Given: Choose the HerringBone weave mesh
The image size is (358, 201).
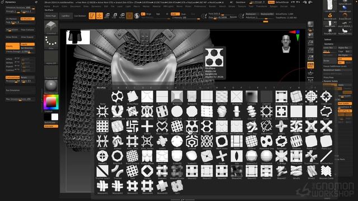Looking at the screenshot, I should (177, 126).
